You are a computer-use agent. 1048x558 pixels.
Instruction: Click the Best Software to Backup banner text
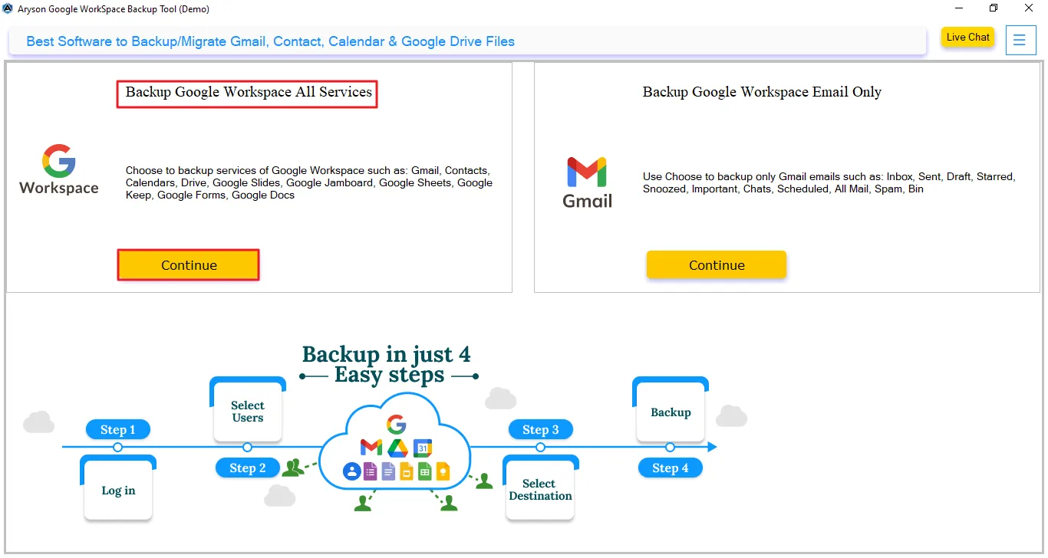click(269, 41)
